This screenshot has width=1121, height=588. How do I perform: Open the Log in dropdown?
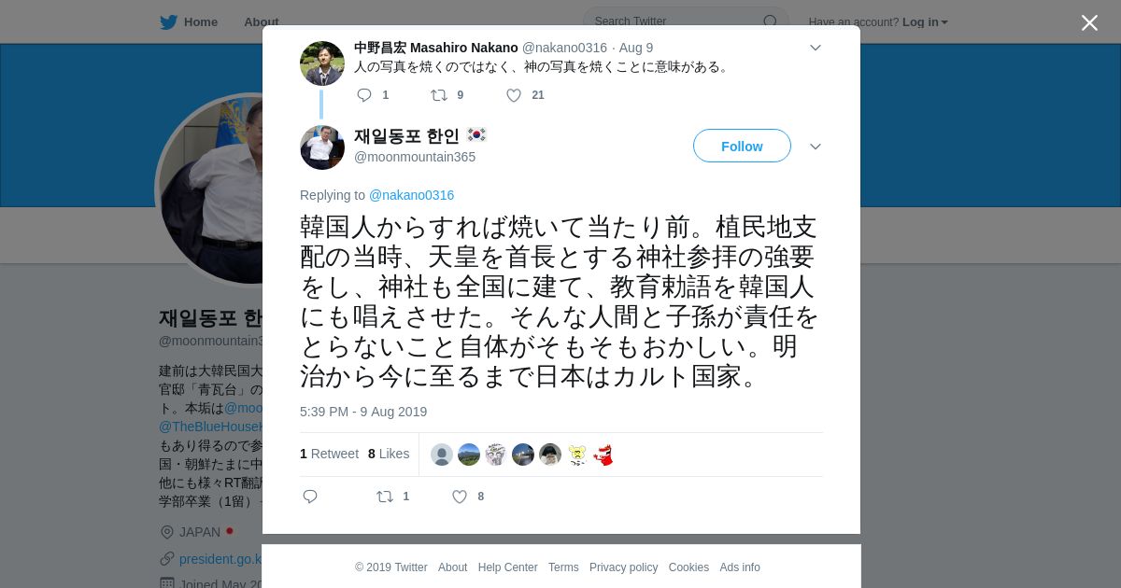pyautogui.click(x=925, y=22)
